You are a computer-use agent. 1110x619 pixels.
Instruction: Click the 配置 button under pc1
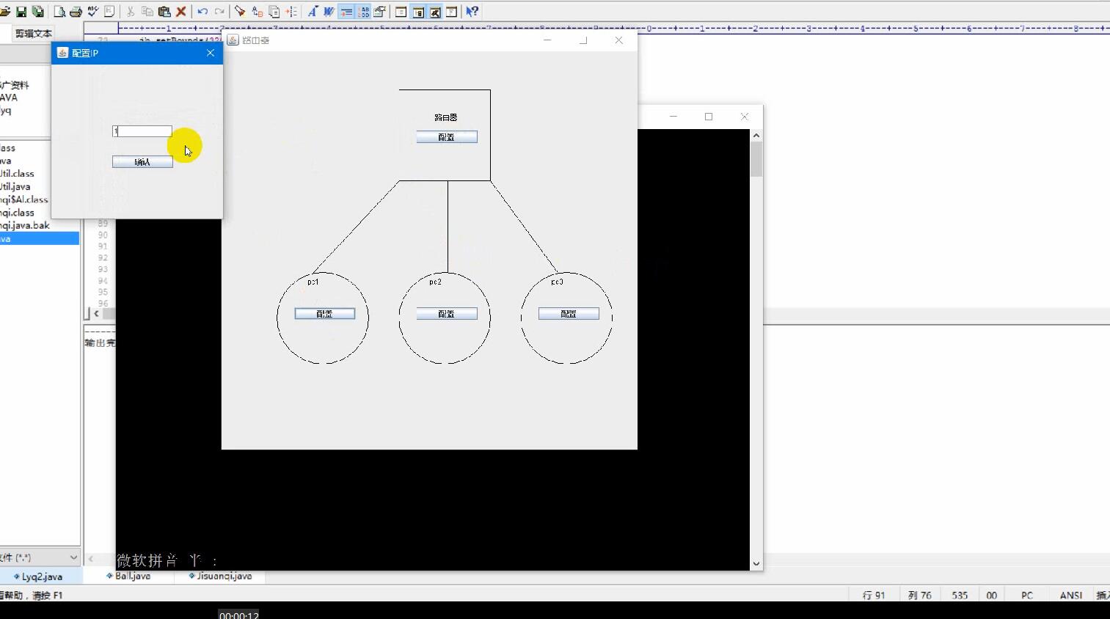coord(325,314)
